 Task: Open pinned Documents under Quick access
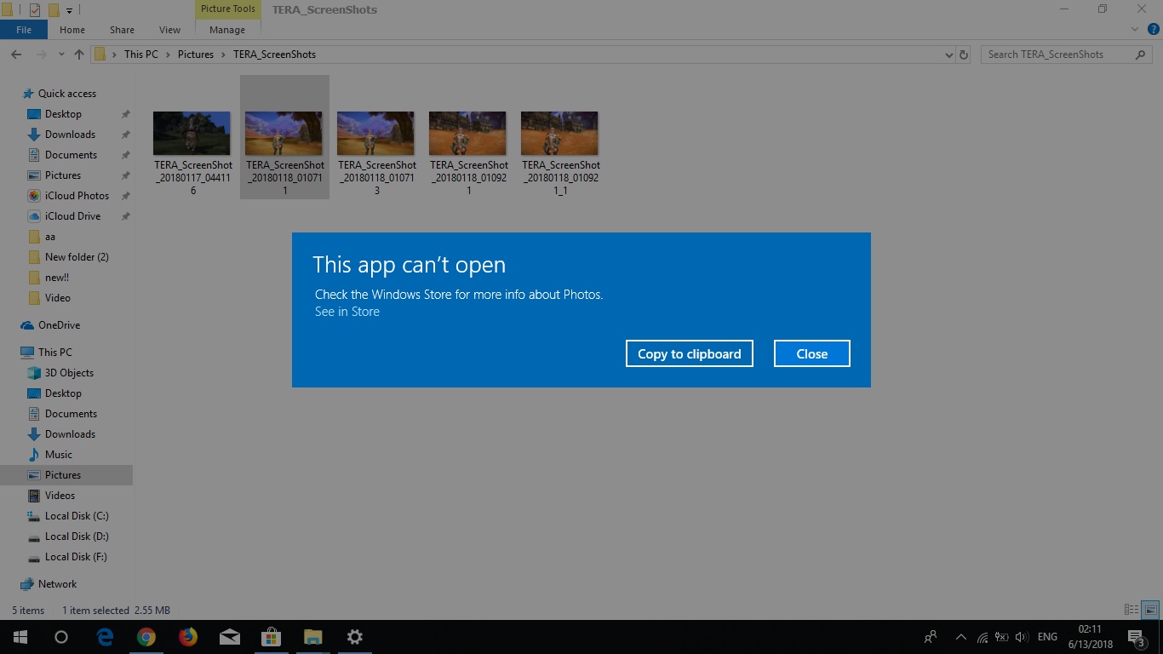pyautogui.click(x=71, y=155)
